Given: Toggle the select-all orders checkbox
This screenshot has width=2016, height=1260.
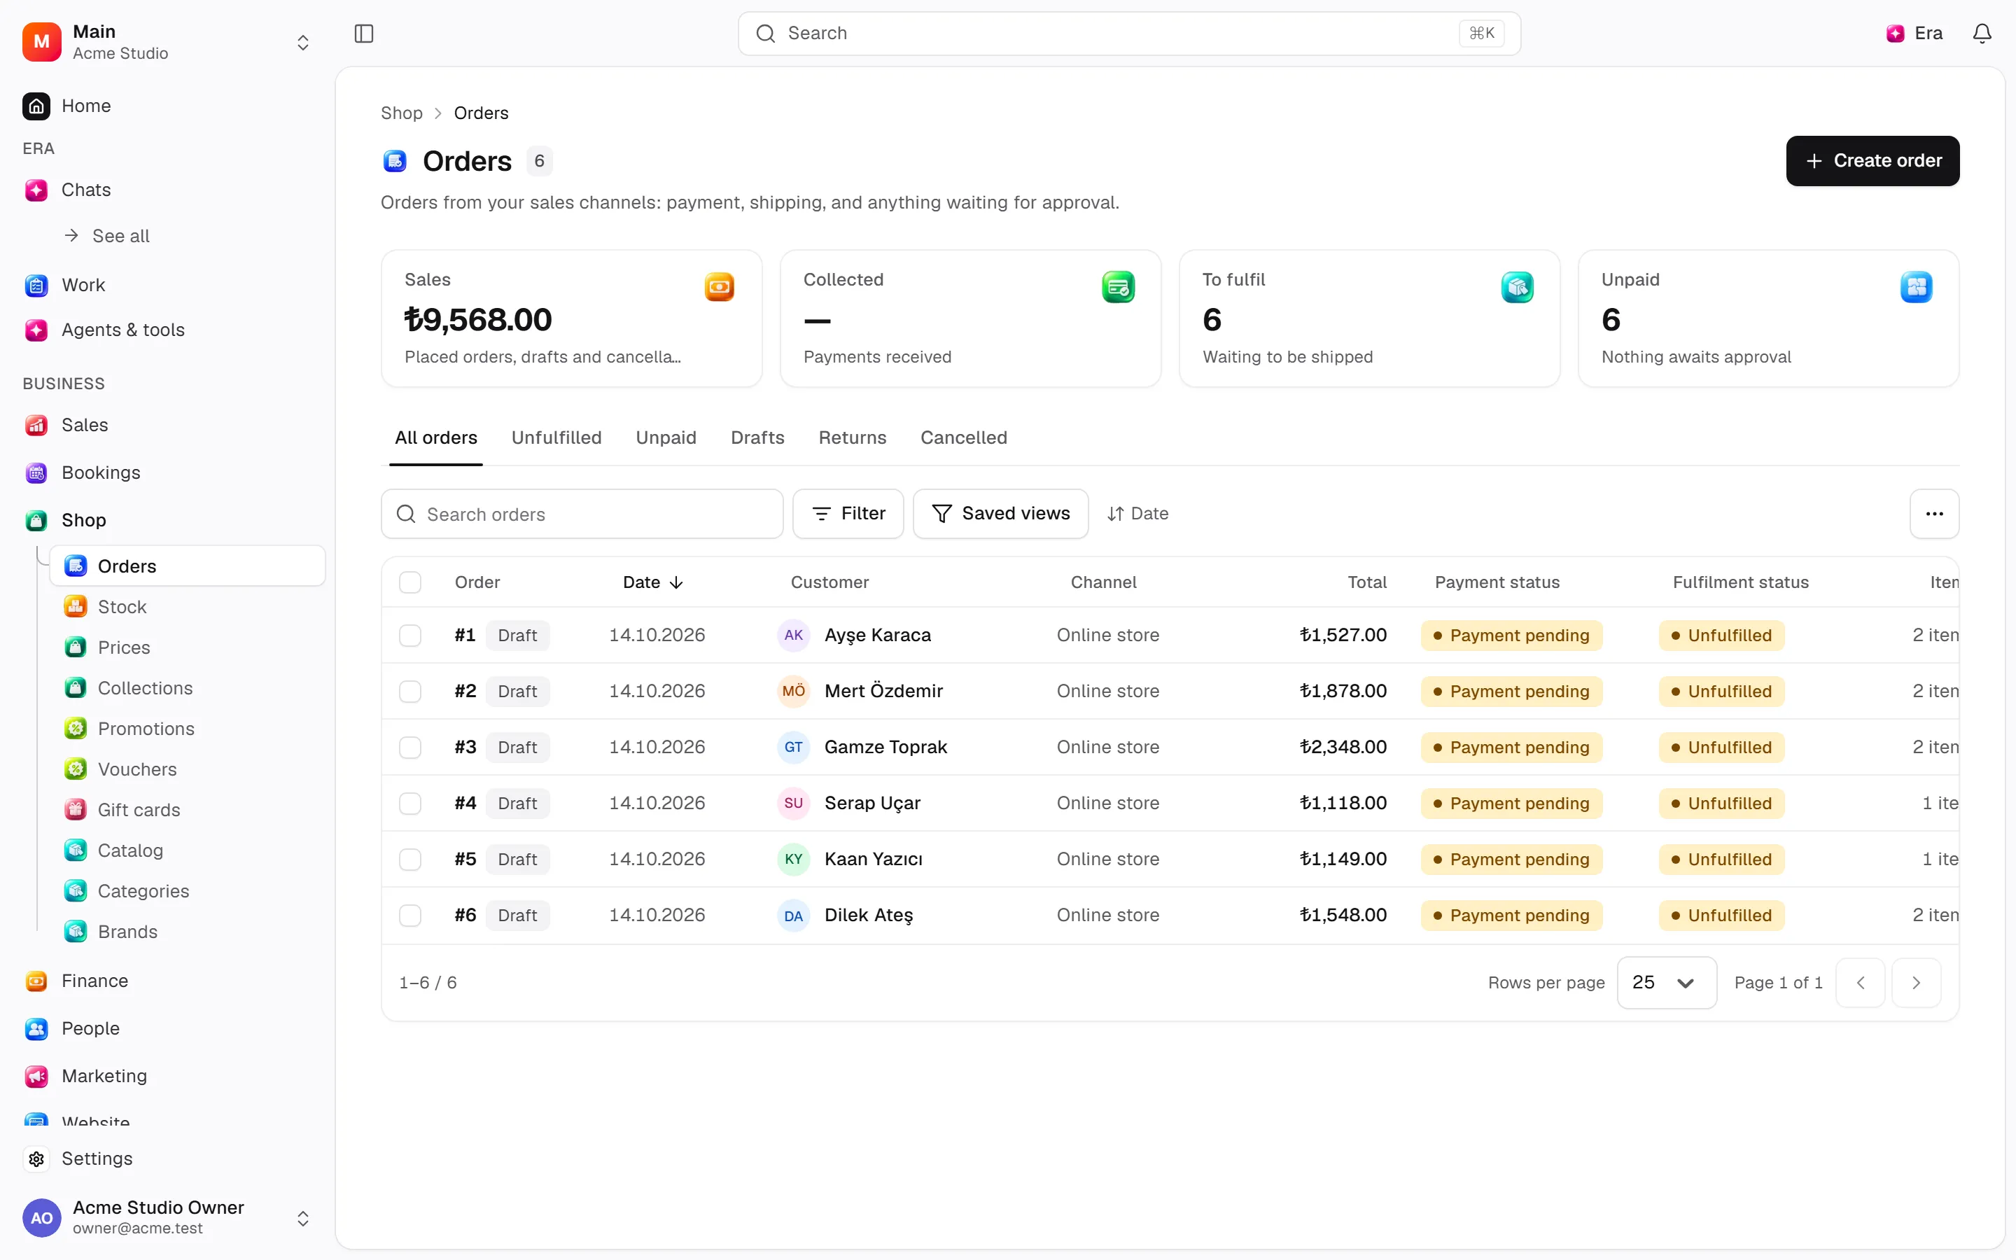Looking at the screenshot, I should coord(410,582).
